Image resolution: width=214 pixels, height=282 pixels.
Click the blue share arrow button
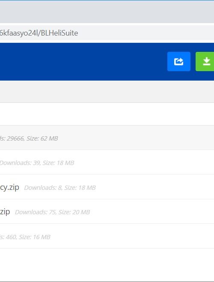point(179,62)
